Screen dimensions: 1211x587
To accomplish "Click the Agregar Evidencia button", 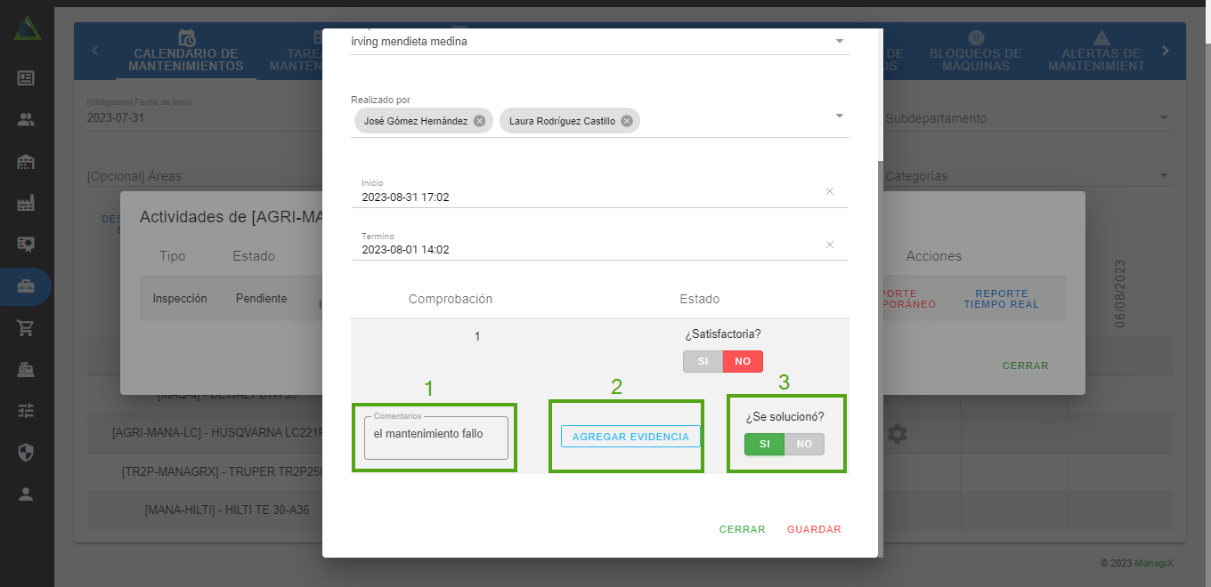I will click(630, 437).
